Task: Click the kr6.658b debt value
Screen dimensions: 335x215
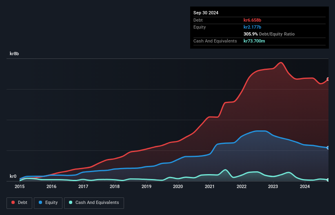Action: pos(252,20)
